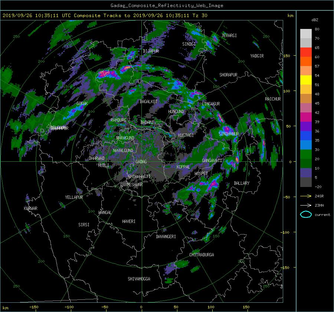Click the KUSTAGI city label
Viewport: 334px width, 312px height.
[186, 135]
